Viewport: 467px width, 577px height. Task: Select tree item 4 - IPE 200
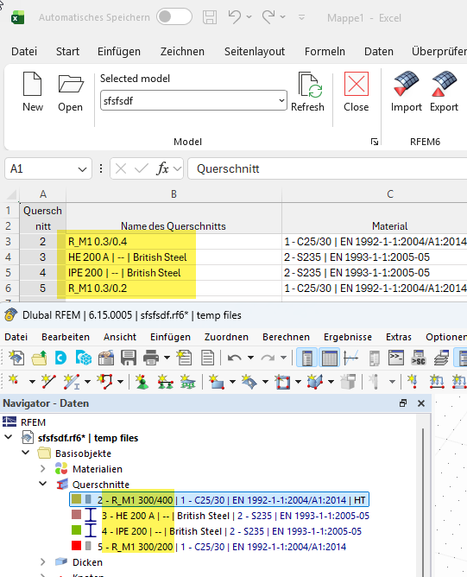click(231, 531)
